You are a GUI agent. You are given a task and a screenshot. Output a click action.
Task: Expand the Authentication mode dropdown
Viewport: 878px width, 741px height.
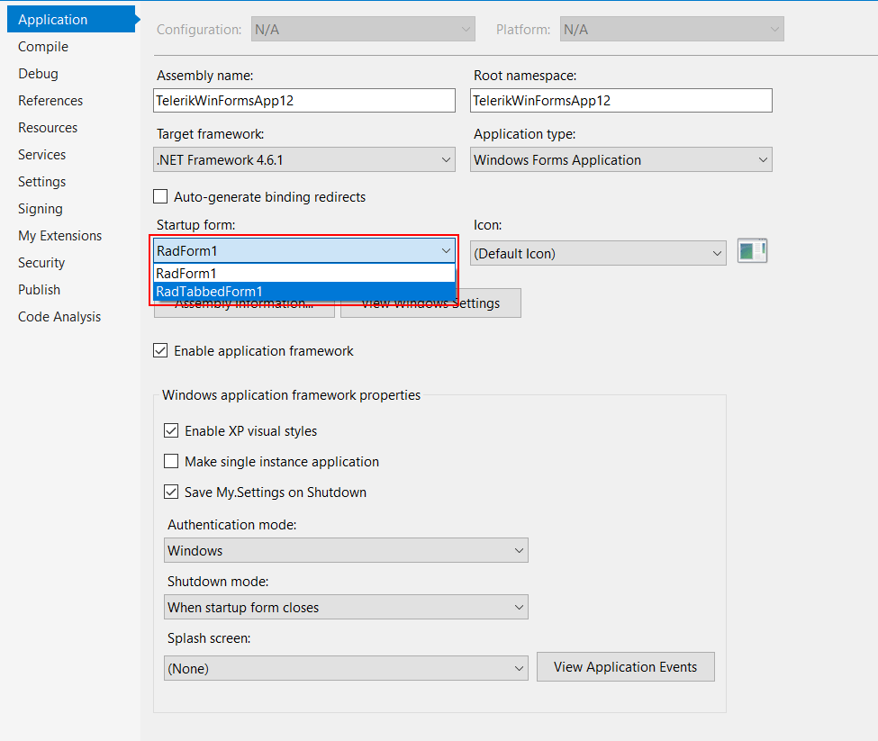coord(518,549)
